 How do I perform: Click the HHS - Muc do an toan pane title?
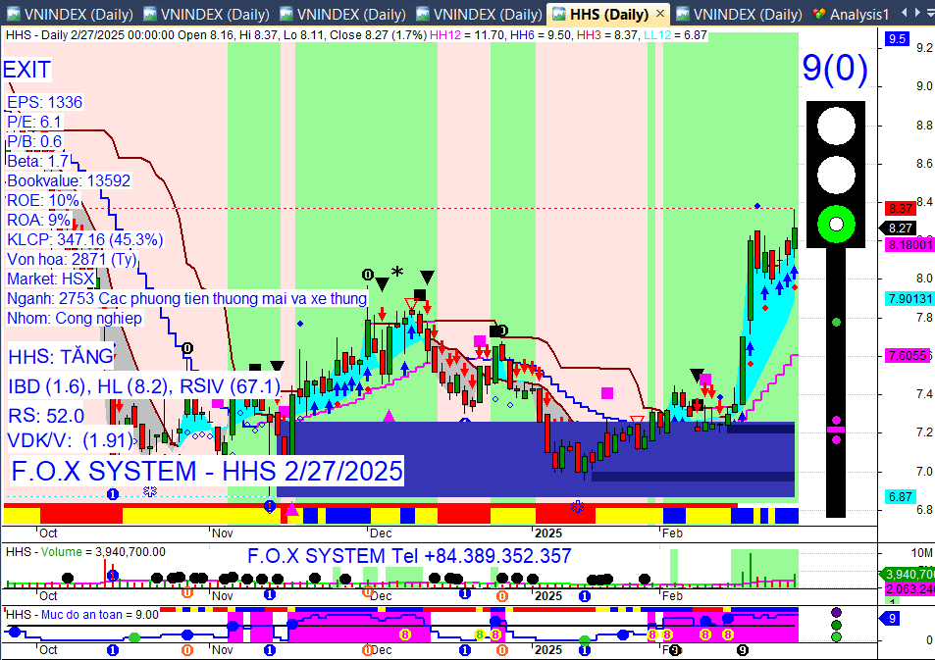(82, 614)
